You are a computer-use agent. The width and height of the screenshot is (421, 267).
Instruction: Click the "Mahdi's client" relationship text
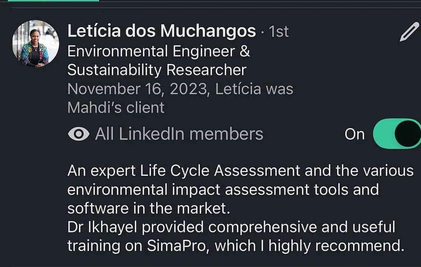pyautogui.click(x=116, y=108)
